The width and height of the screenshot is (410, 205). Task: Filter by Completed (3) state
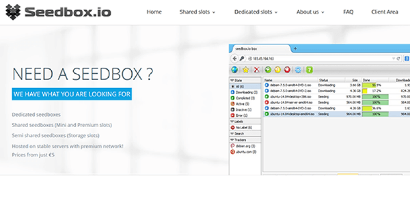coord(245,98)
